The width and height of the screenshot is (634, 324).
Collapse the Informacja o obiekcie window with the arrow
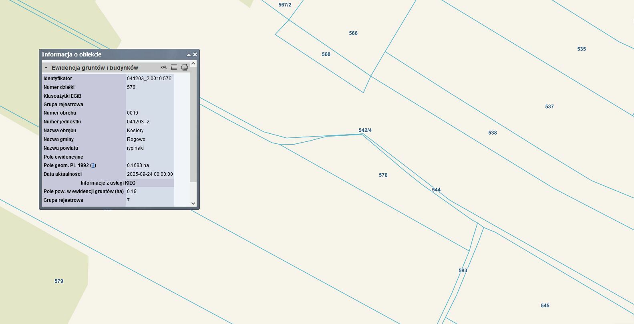[189, 55]
